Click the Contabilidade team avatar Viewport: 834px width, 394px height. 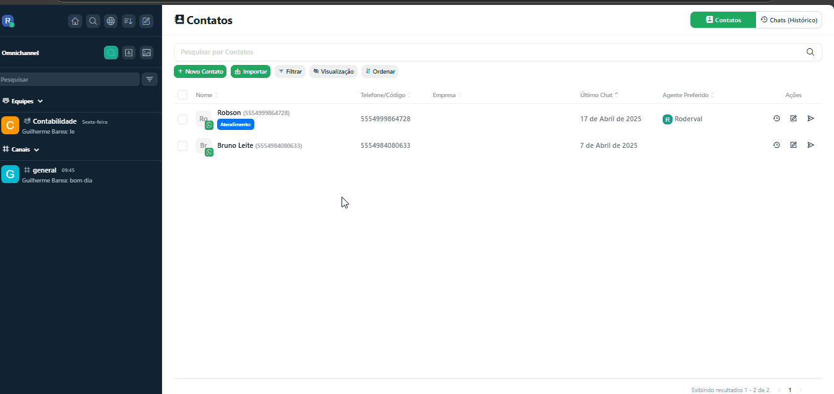click(x=10, y=126)
